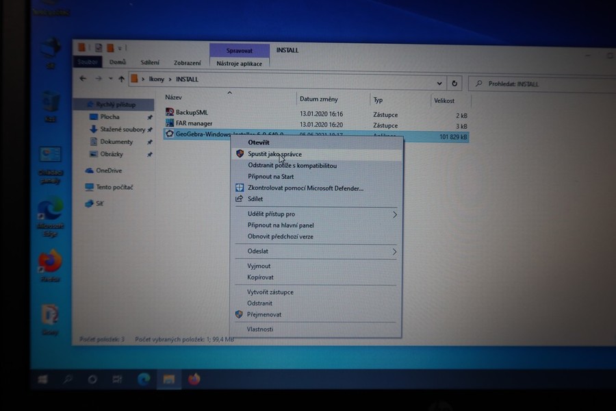Open the Windows Start button
The height and width of the screenshot is (411, 616).
[x=43, y=379]
